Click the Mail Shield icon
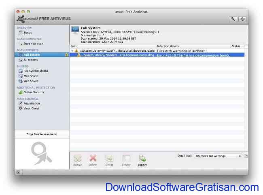The width and height of the screenshot is (263, 195). pyautogui.click(x=21, y=76)
